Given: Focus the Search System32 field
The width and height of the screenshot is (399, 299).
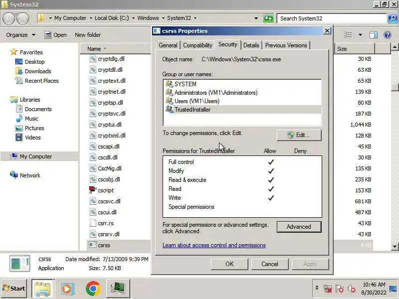Looking at the screenshot, I should pos(332,18).
